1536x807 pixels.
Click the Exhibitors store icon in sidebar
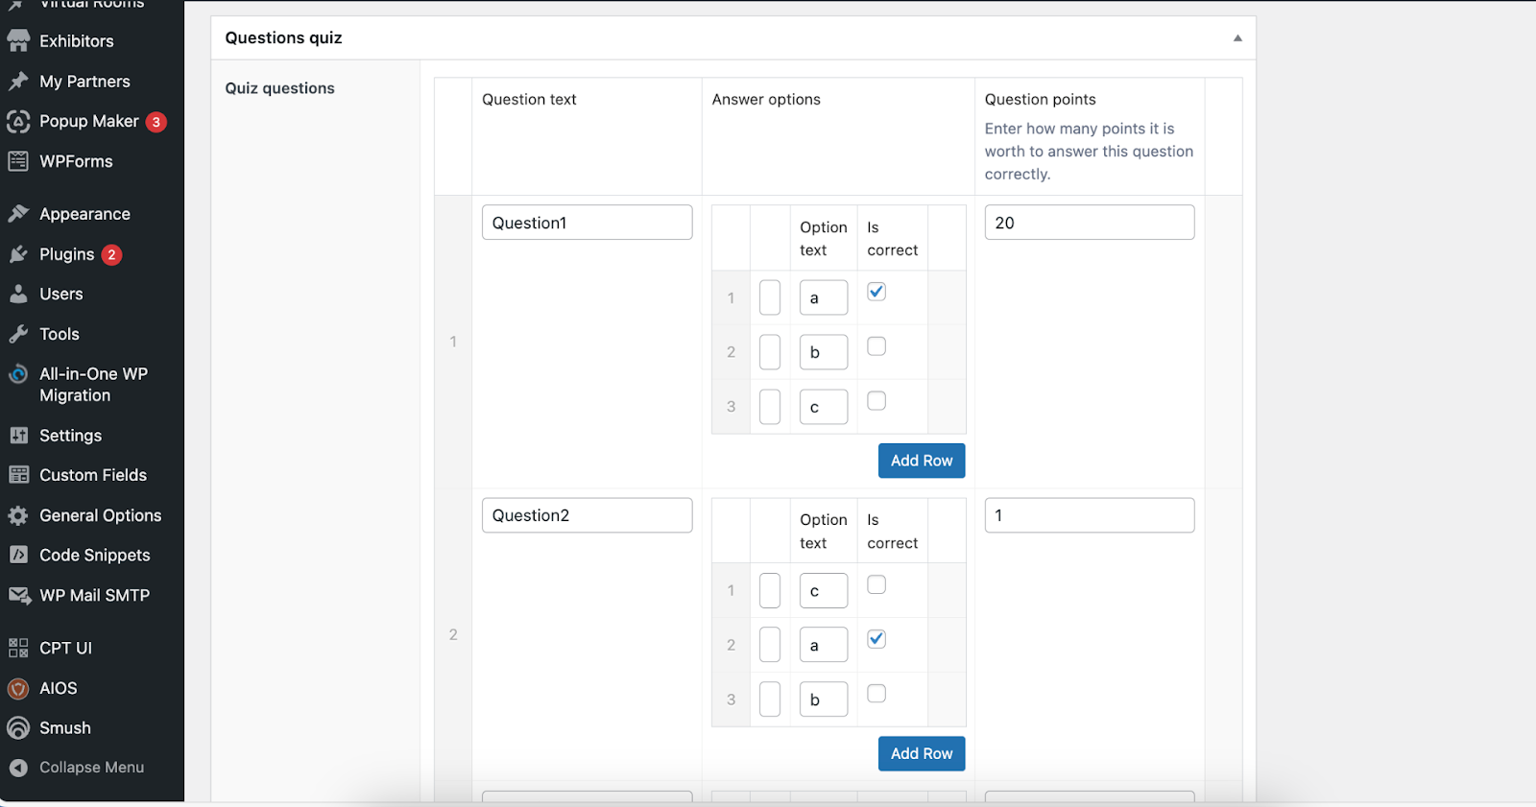[x=18, y=41]
